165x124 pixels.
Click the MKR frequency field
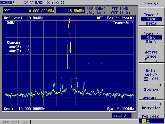click(29, 11)
